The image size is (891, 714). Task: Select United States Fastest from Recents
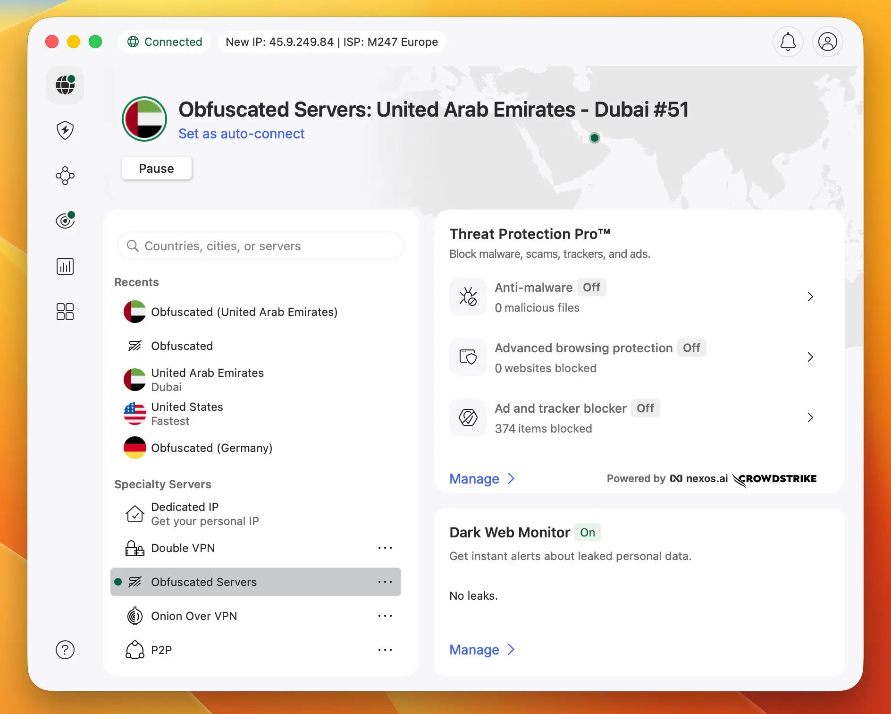(x=187, y=413)
